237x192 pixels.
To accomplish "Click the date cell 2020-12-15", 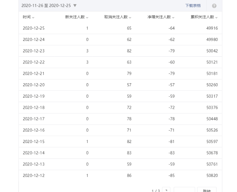I will click(34, 142).
